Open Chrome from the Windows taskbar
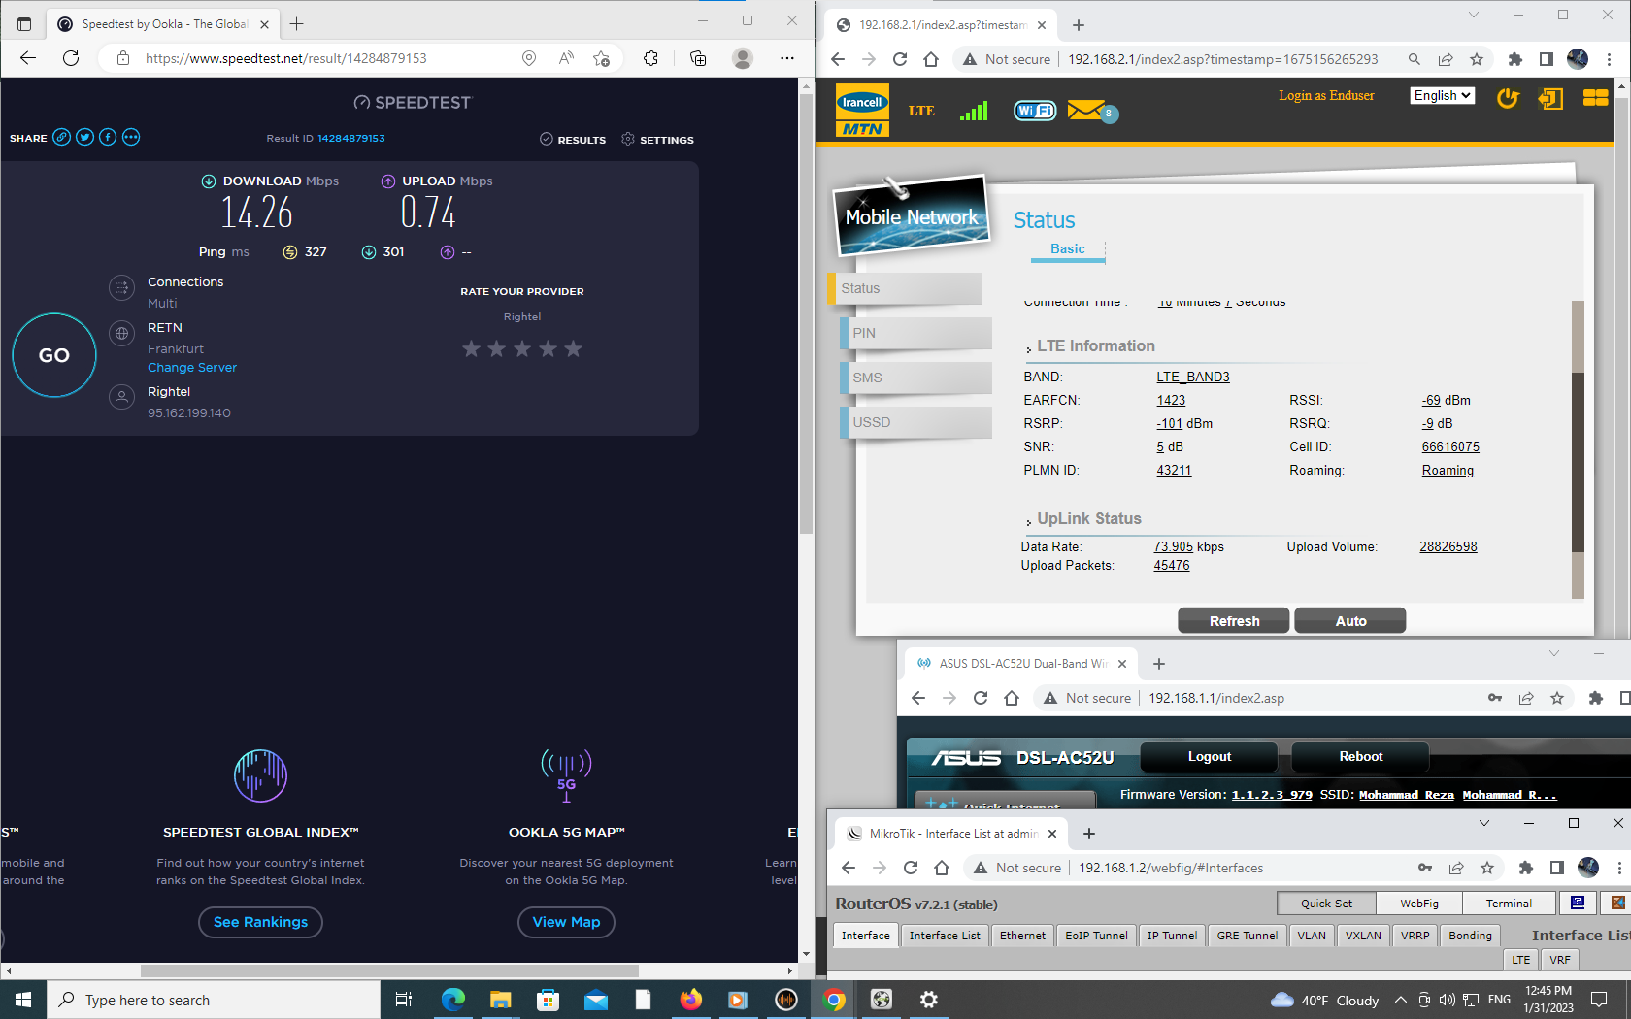Image resolution: width=1631 pixels, height=1019 pixels. pyautogui.click(x=834, y=1000)
